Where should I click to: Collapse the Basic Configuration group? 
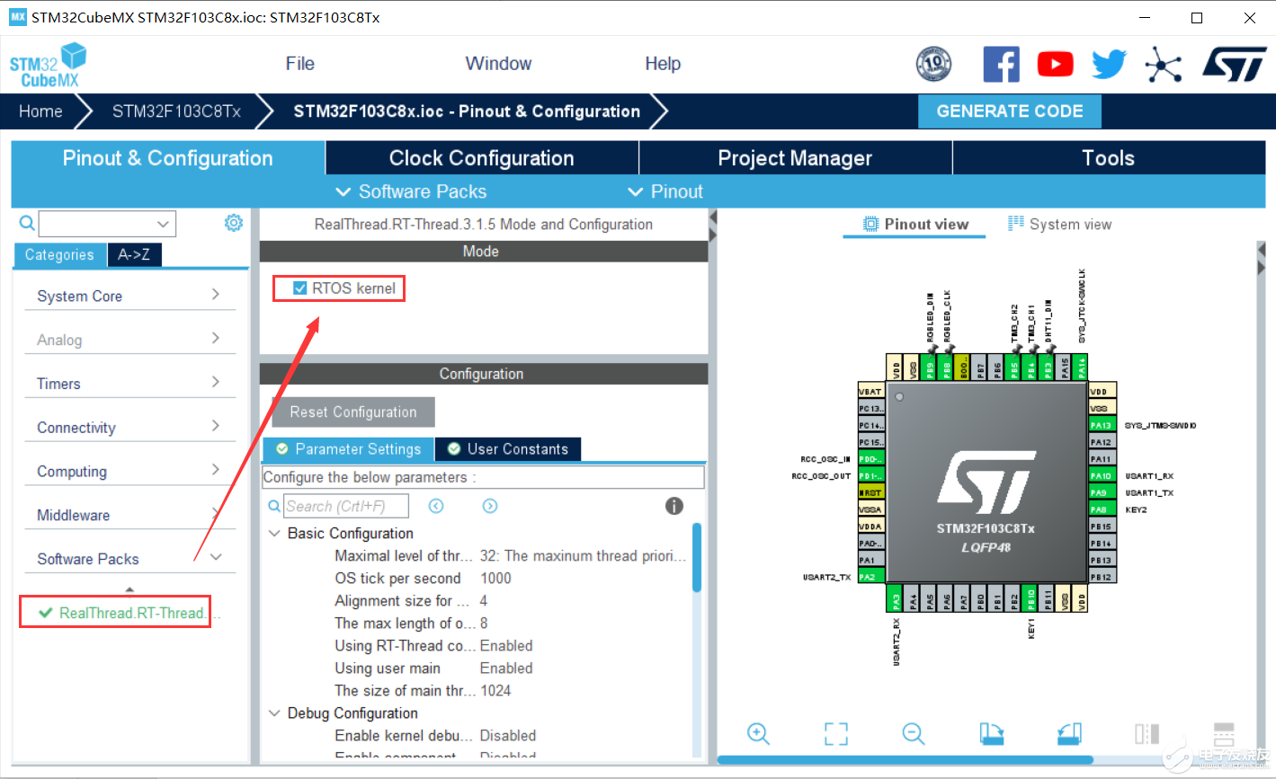point(274,534)
